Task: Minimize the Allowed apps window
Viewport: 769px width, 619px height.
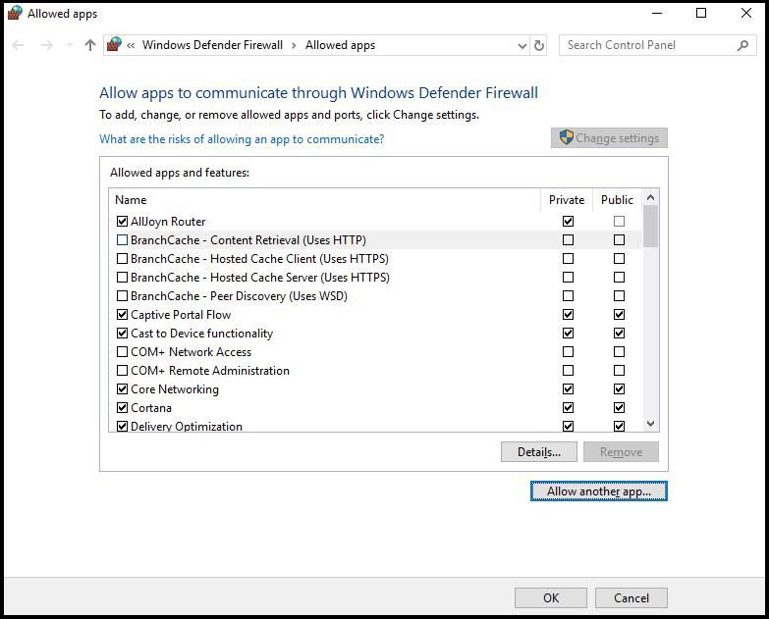Action: click(x=657, y=13)
